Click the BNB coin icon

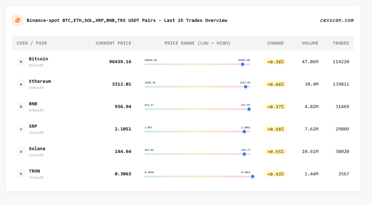coord(21,106)
